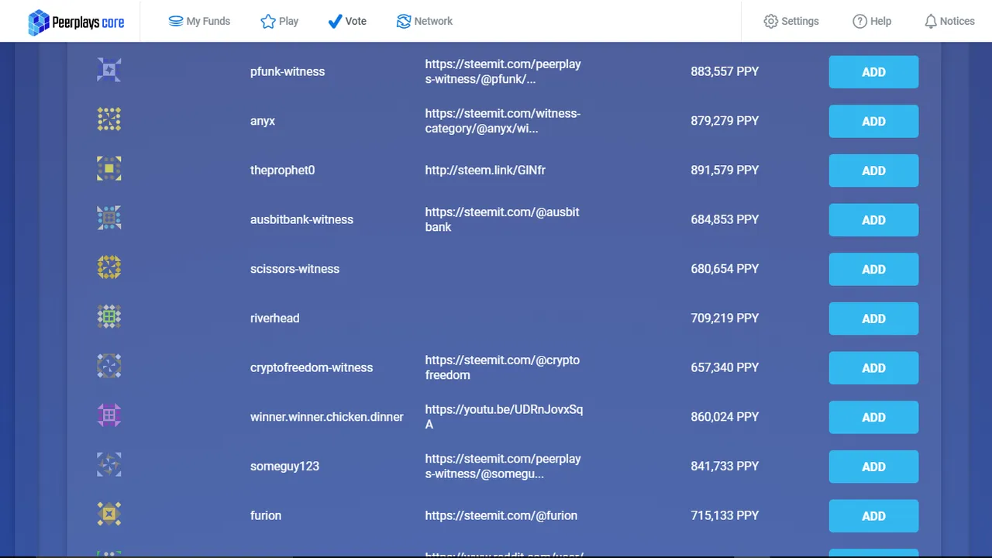Click the anyx identicon avatar

[x=109, y=119]
